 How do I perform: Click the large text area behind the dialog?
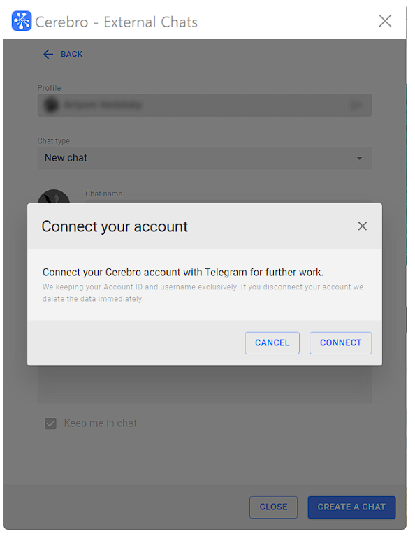pyautogui.click(x=205, y=384)
